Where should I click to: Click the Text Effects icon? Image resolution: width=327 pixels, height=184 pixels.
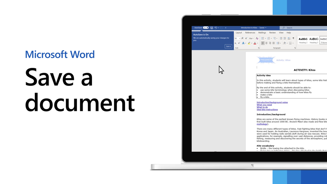coord(243,43)
